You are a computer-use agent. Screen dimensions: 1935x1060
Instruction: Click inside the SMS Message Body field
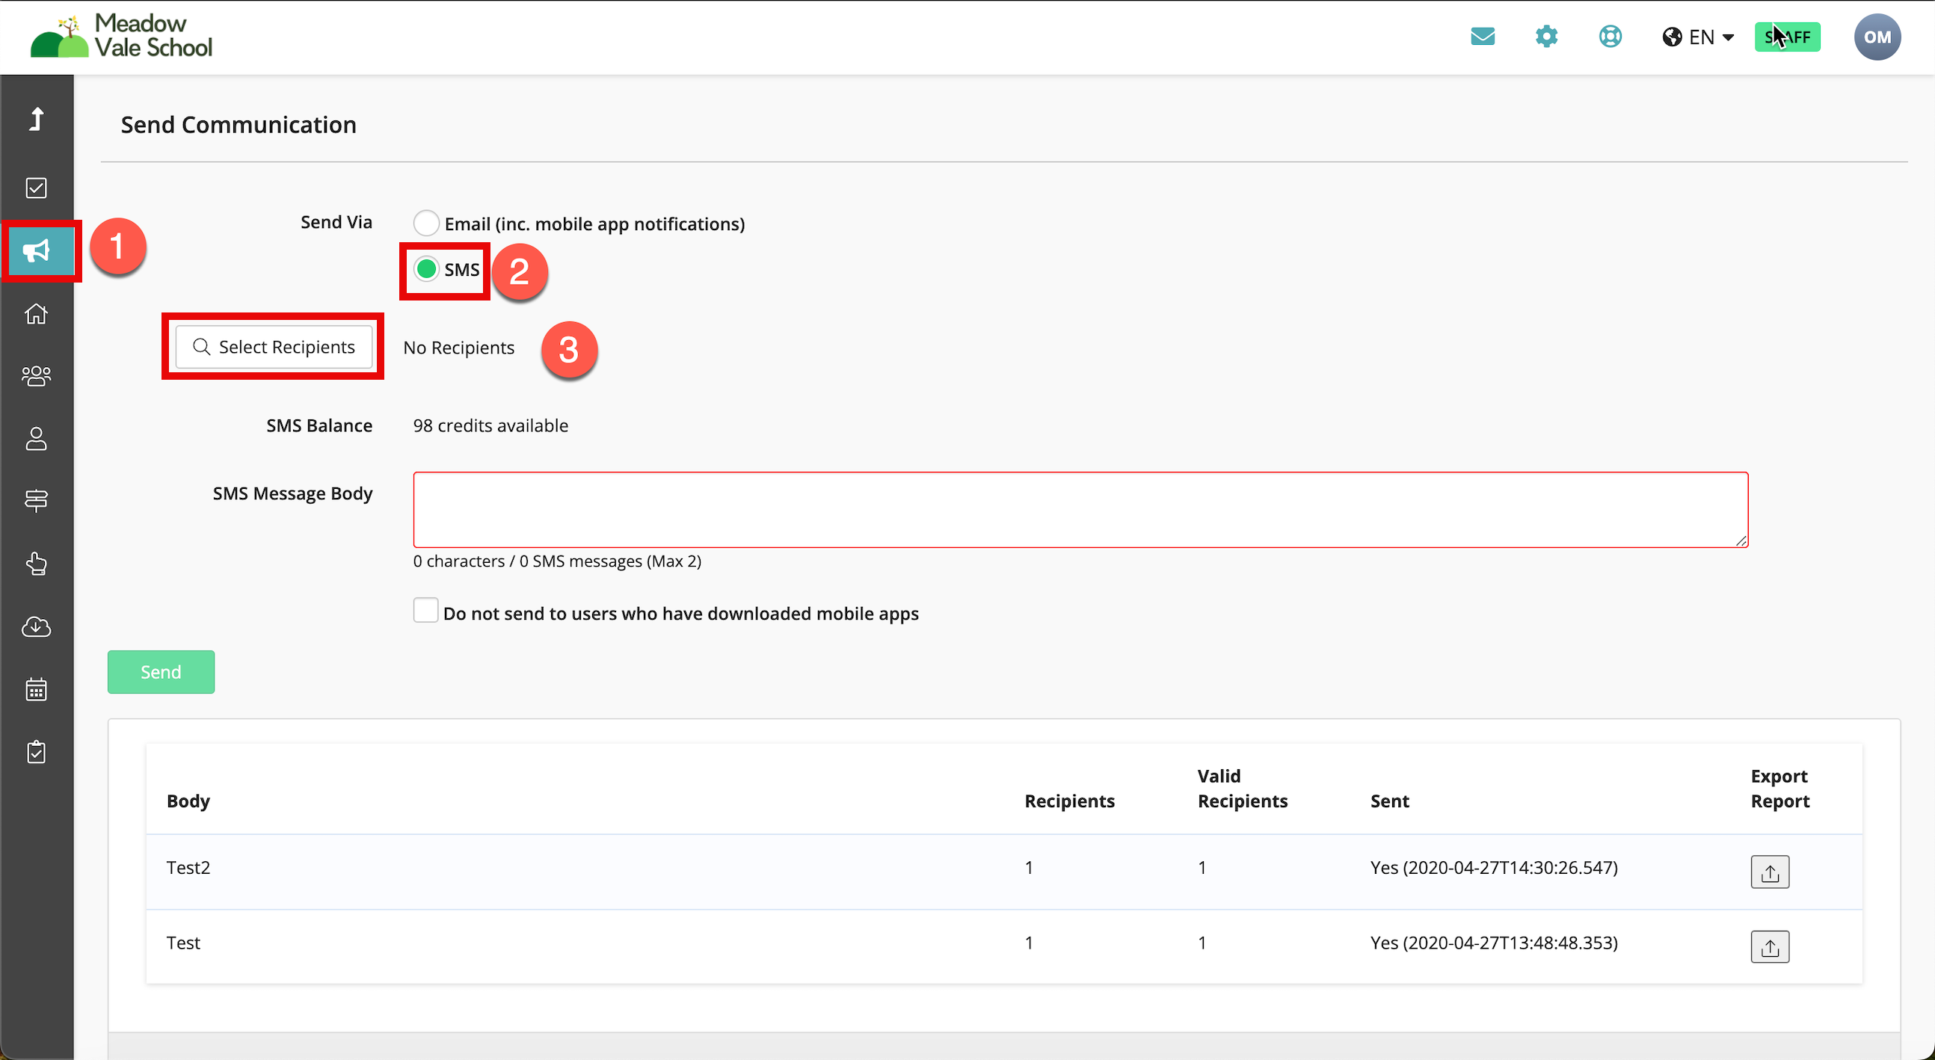[x=1080, y=509]
